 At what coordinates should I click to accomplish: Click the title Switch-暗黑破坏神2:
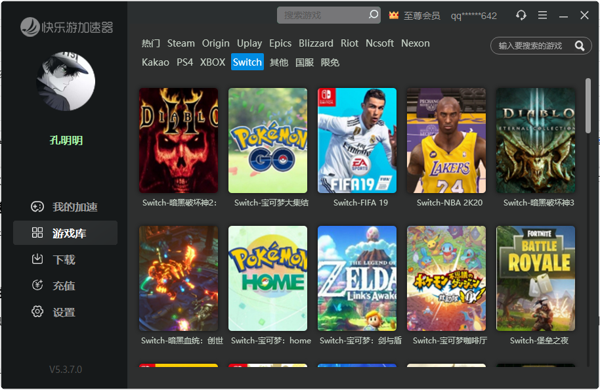click(x=179, y=203)
